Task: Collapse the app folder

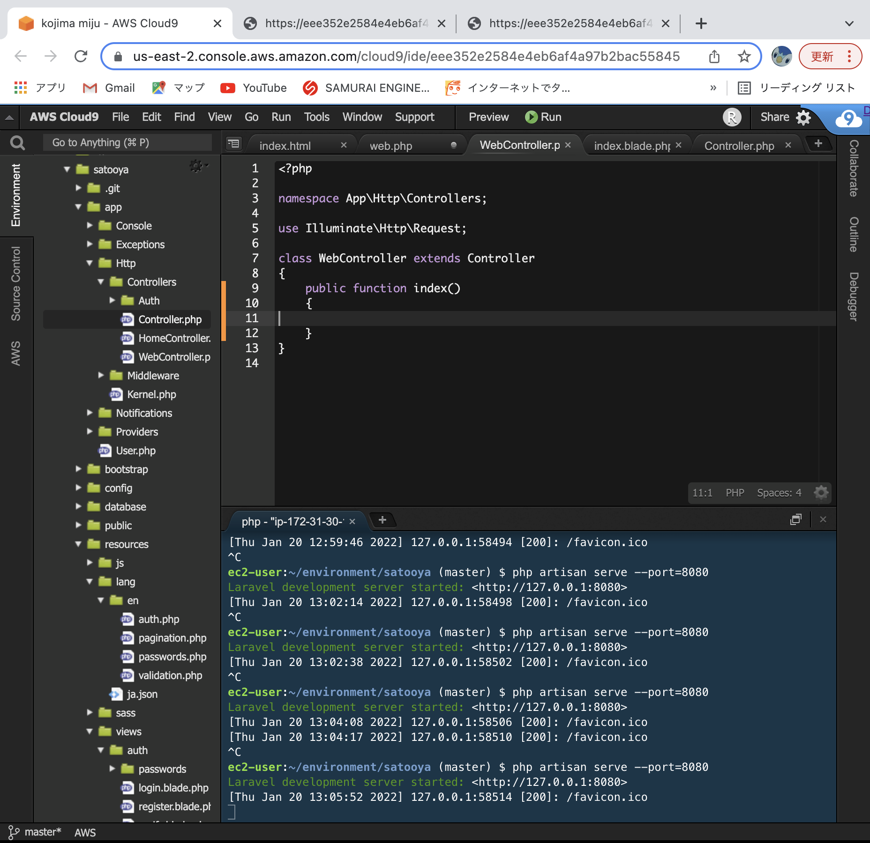Action: (x=78, y=207)
